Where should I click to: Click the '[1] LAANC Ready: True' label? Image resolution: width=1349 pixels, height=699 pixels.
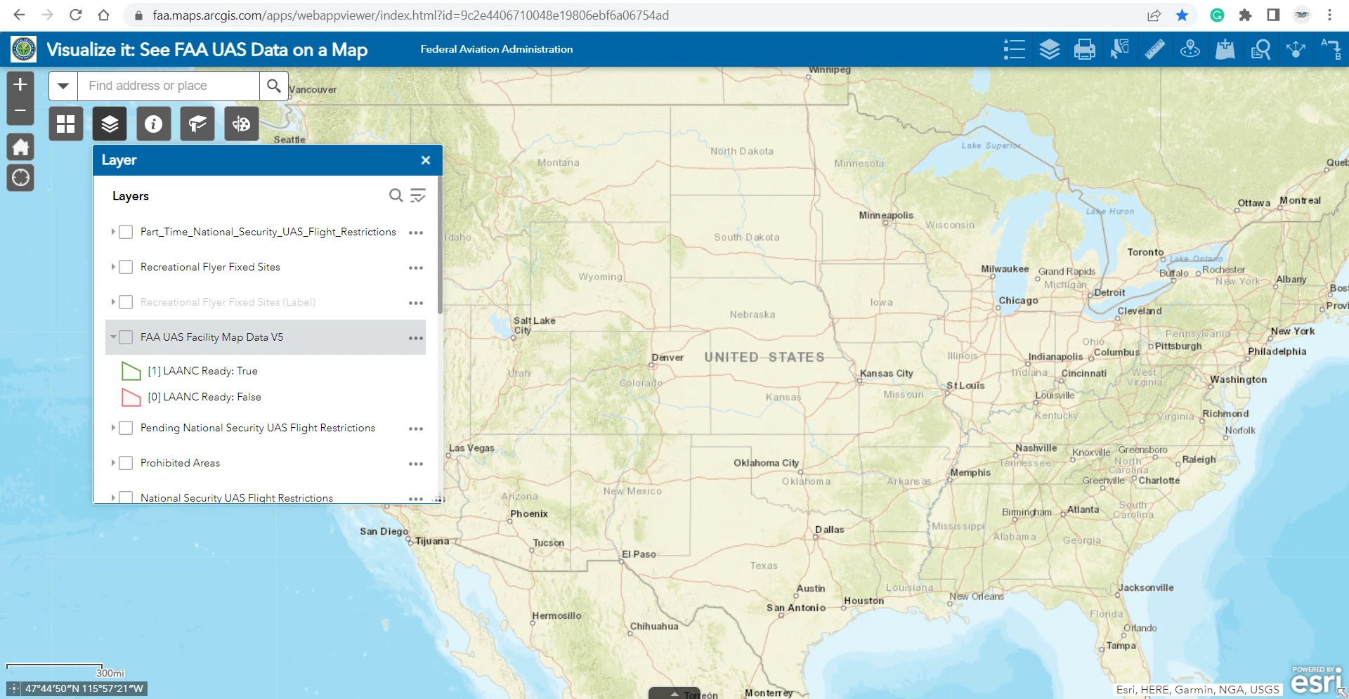202,371
